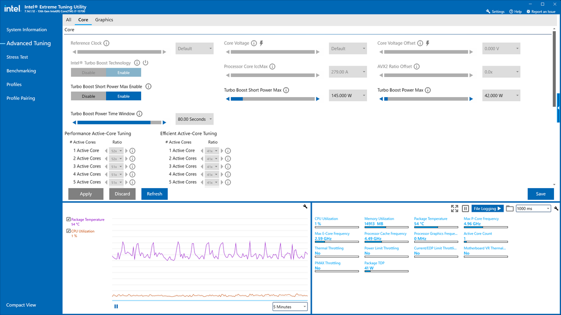This screenshot has height=315, width=561.
Task: Open the 80.00 Seconds dropdown
Action: pyautogui.click(x=194, y=119)
